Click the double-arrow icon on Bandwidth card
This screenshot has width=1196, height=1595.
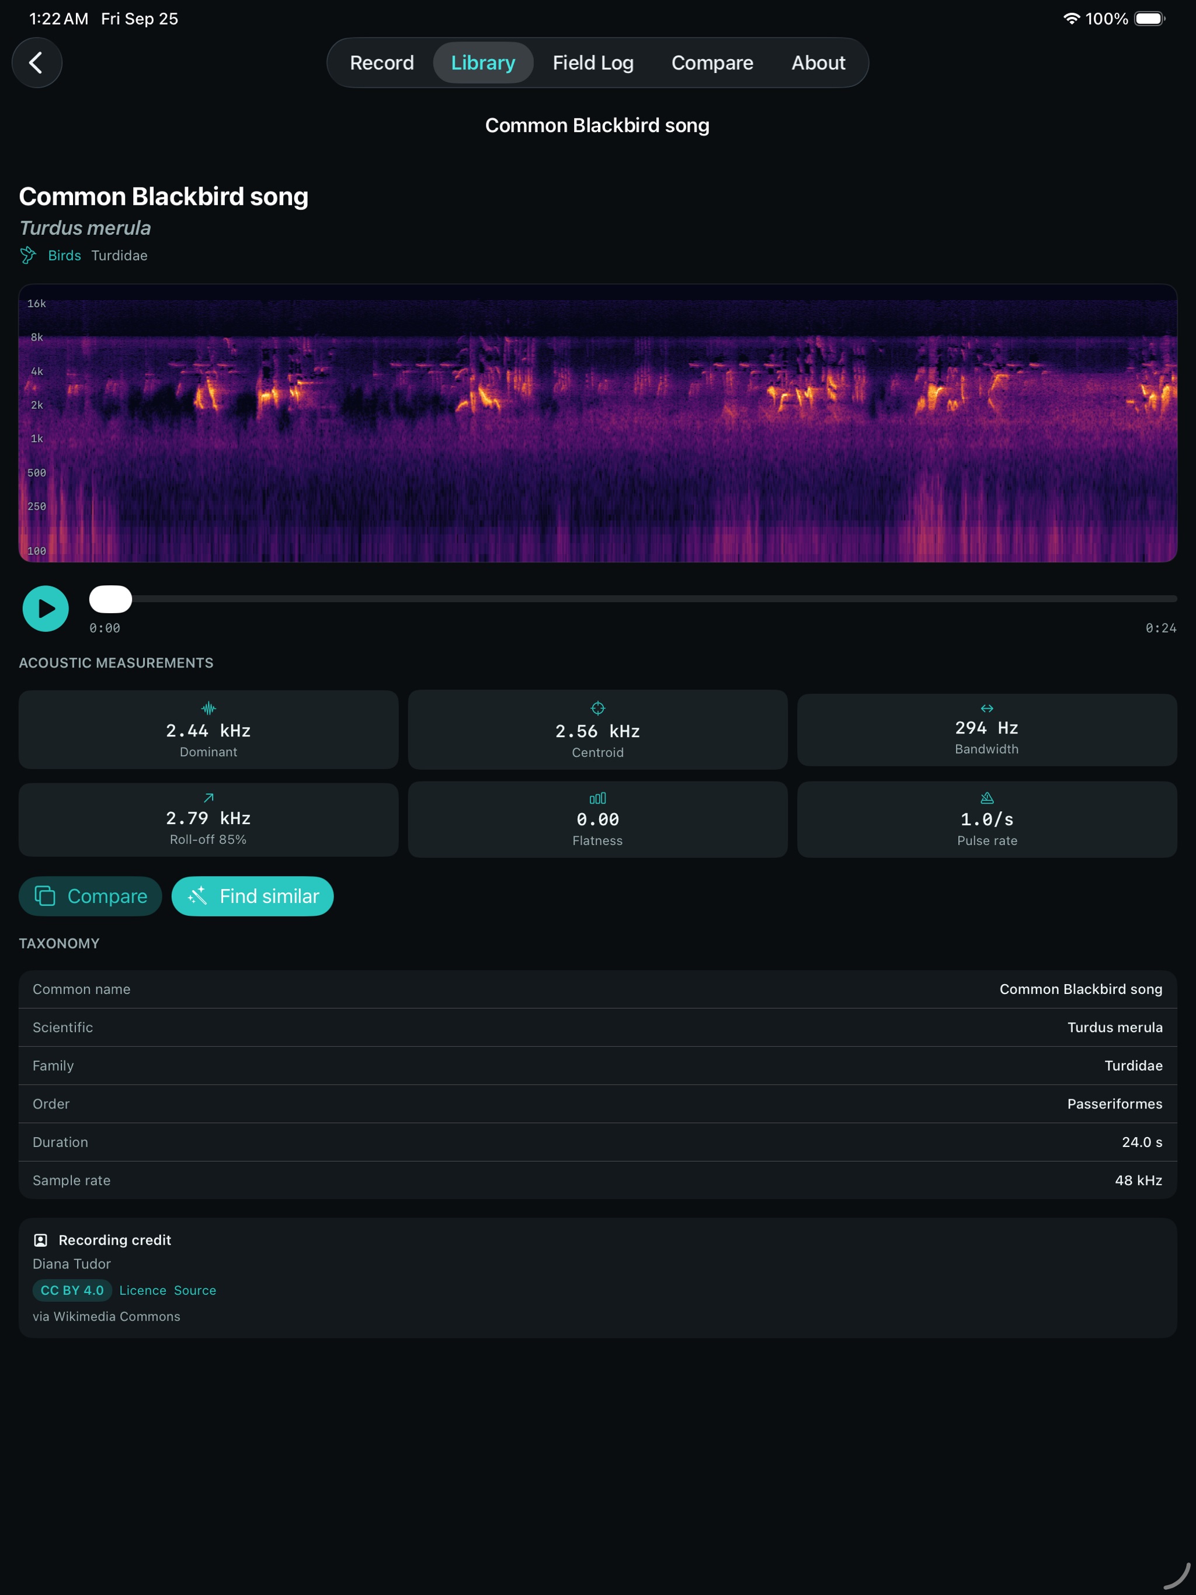(x=987, y=709)
